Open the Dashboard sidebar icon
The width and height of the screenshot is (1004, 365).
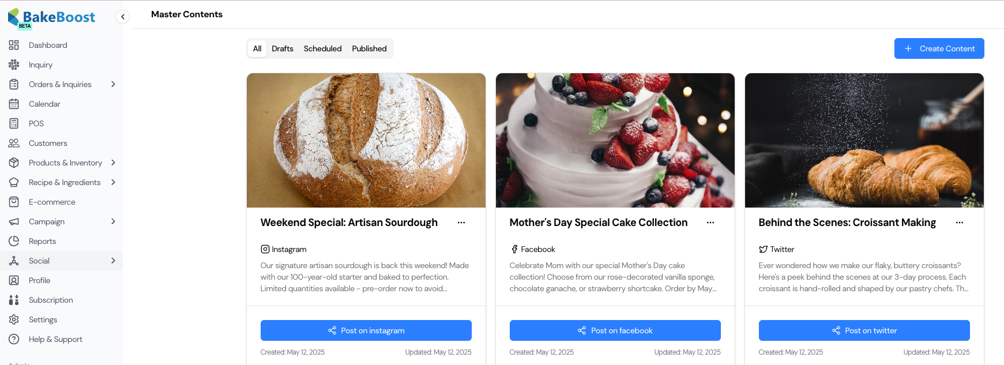[14, 45]
